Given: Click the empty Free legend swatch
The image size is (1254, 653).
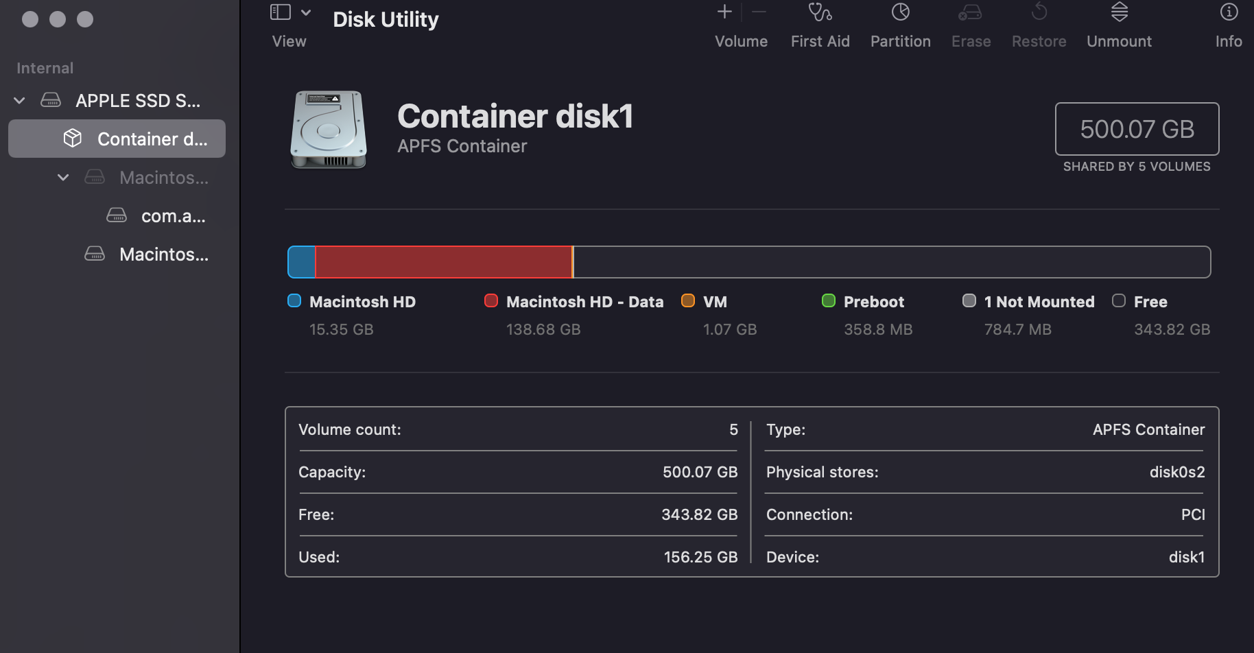Looking at the screenshot, I should [1119, 301].
